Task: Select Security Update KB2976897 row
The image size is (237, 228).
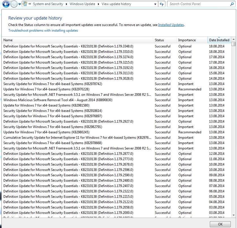Action: point(116,116)
